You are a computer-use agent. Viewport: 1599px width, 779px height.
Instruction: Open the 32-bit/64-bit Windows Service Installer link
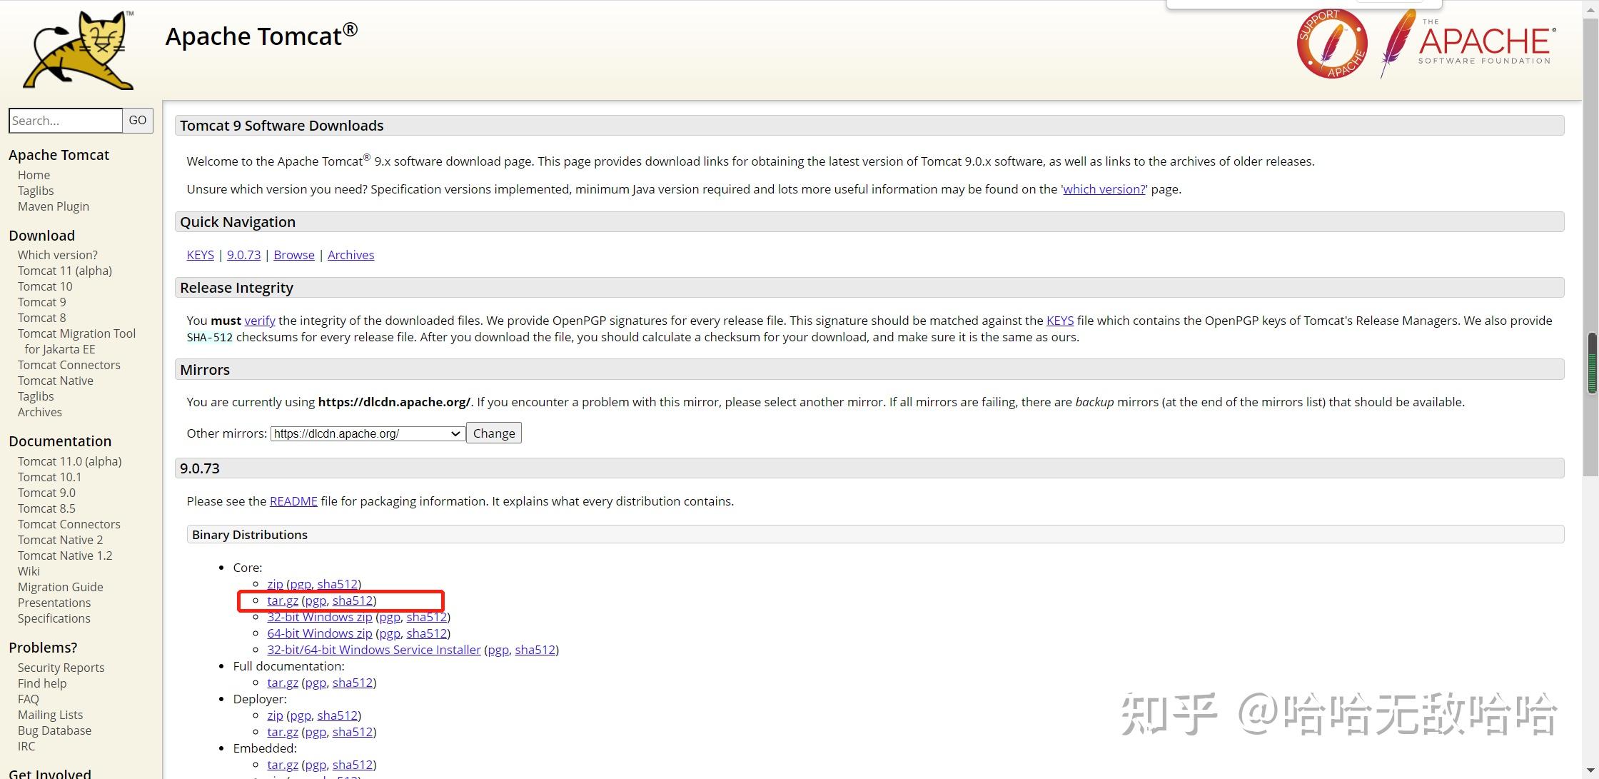(374, 650)
